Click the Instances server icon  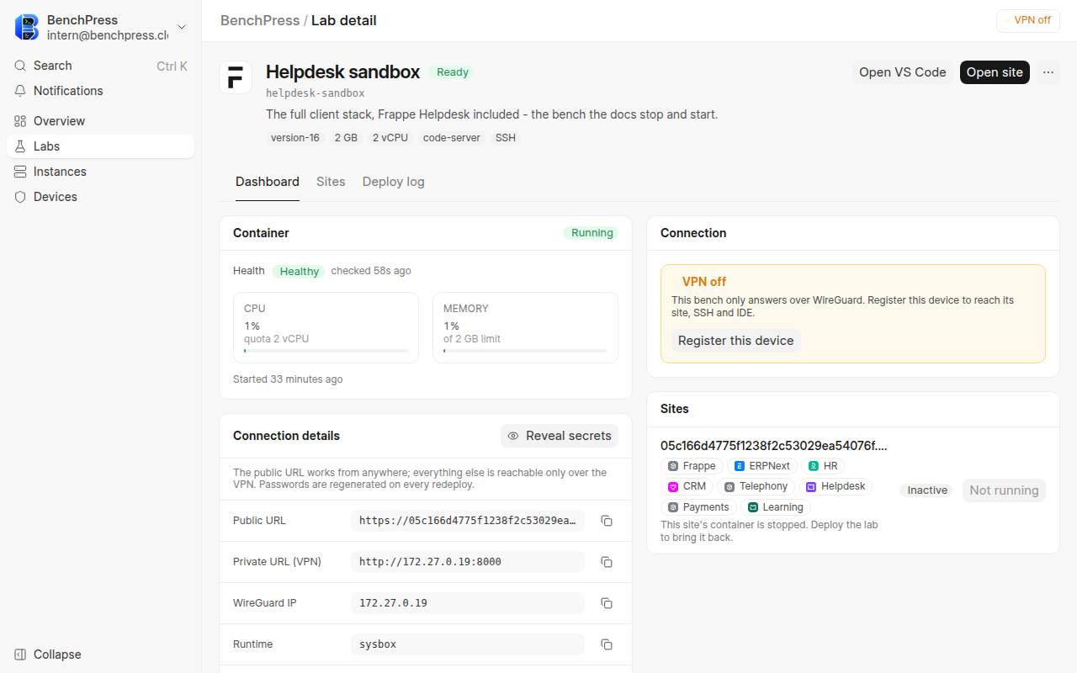(20, 172)
